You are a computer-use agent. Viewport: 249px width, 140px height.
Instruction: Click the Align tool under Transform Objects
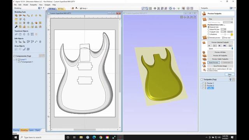pos(36,34)
